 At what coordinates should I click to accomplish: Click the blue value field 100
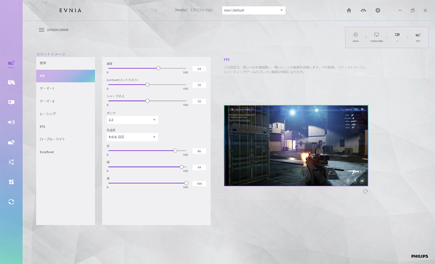199,184
